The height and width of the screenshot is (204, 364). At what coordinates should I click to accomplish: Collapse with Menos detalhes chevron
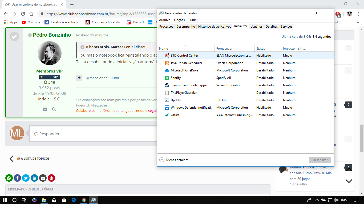162,160
